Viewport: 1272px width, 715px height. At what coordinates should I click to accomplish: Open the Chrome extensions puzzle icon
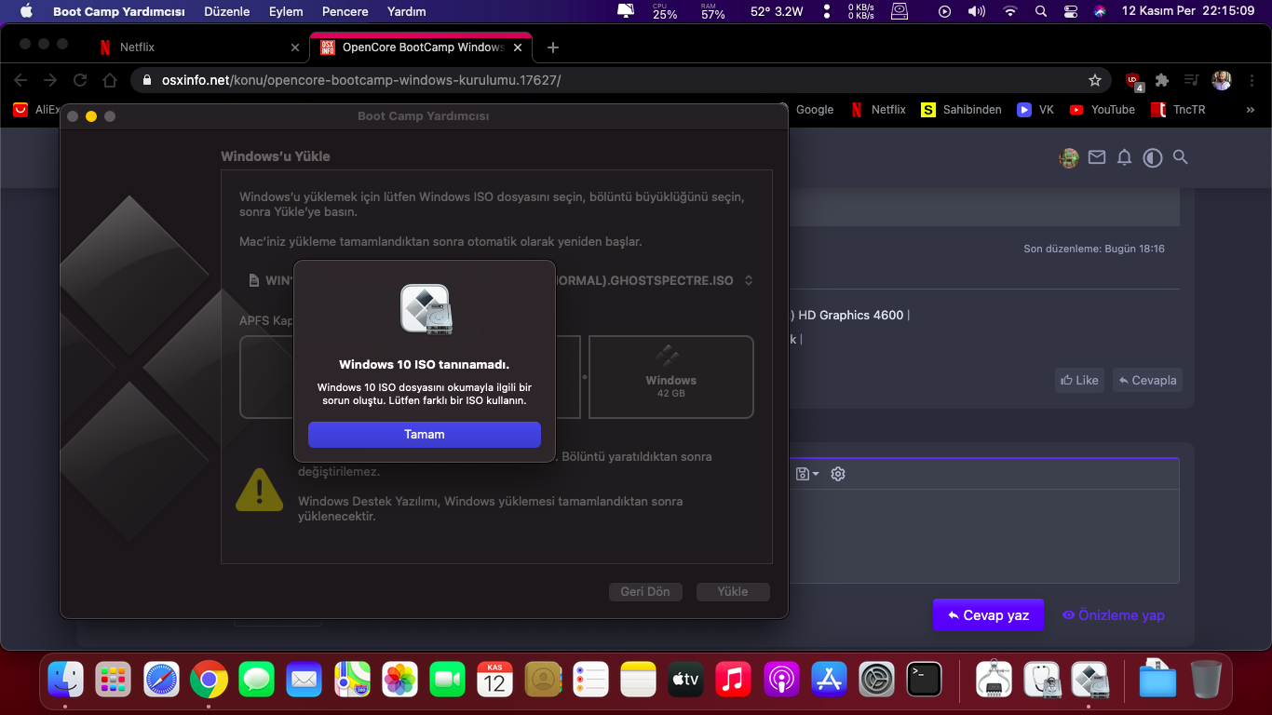(1162, 80)
